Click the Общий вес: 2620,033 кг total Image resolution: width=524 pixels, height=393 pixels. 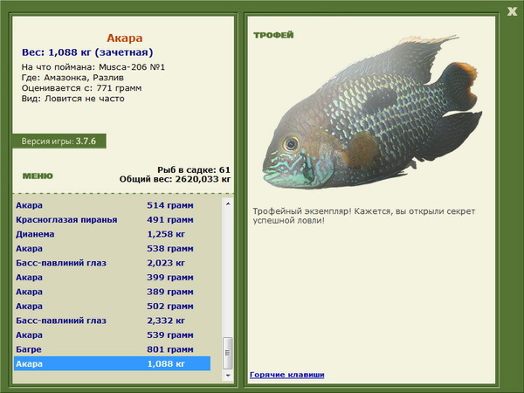[x=175, y=179]
